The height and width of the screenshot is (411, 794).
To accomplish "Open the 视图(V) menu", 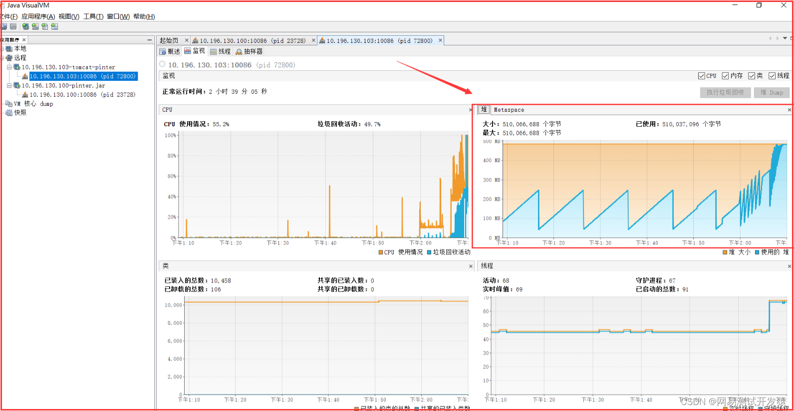I will (69, 16).
